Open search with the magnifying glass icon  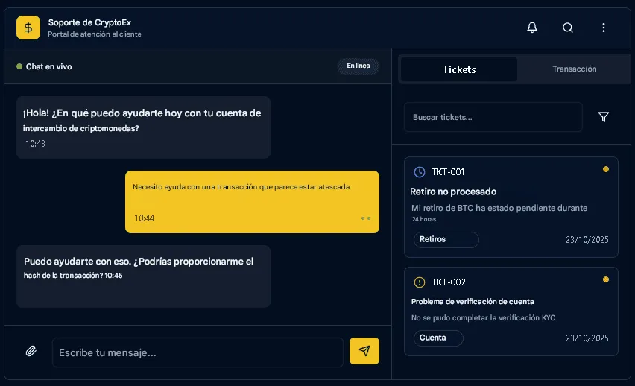pos(568,28)
